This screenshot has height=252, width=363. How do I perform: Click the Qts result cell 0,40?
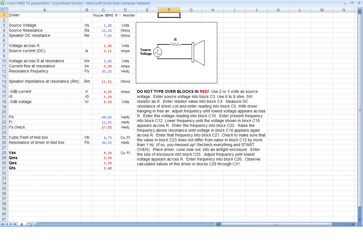(x=104, y=168)
